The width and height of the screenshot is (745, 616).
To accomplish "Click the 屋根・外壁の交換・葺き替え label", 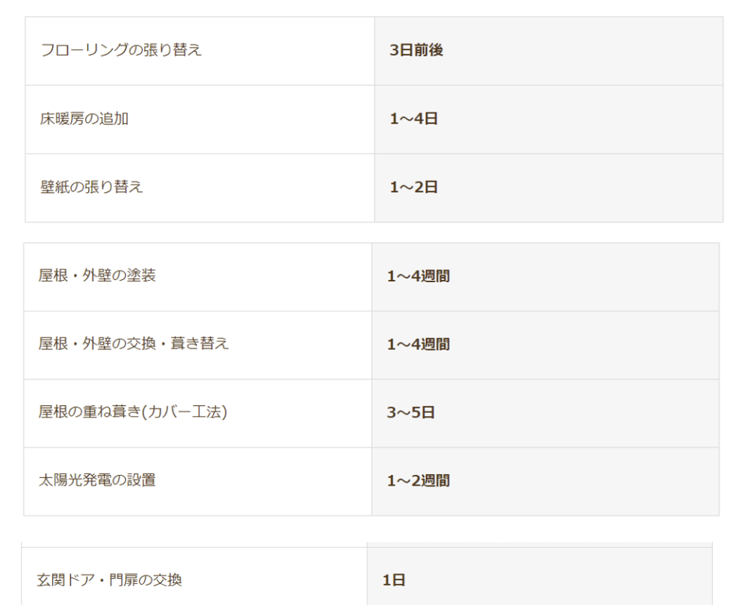I will (134, 344).
